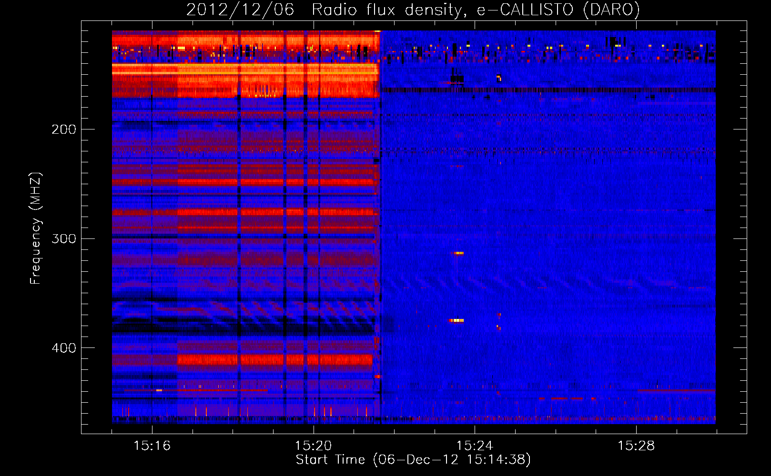Click the 'Frequency (MHZ)' axis label
Image resolution: width=771 pixels, height=476 pixels.
[x=36, y=228]
